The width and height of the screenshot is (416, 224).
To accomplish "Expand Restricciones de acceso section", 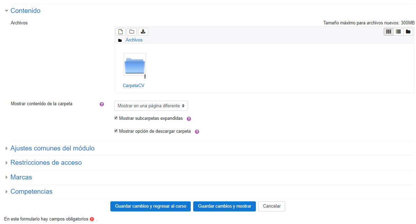I will click(46, 163).
